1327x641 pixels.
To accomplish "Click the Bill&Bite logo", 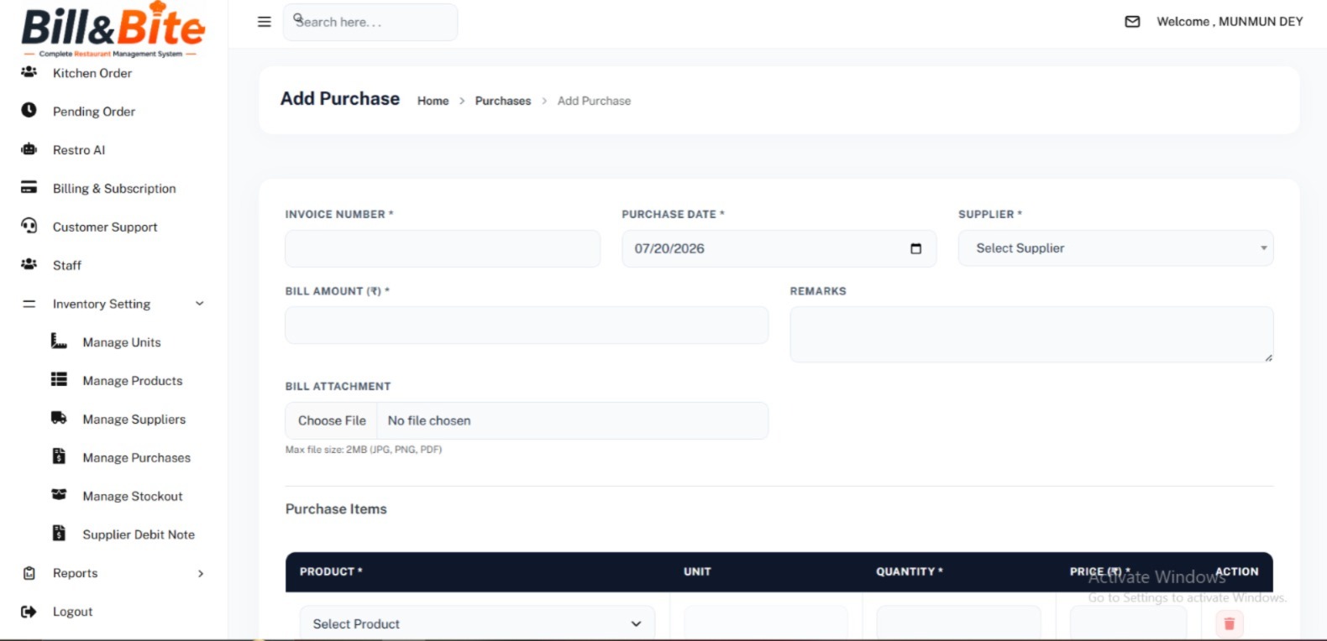I will [113, 29].
